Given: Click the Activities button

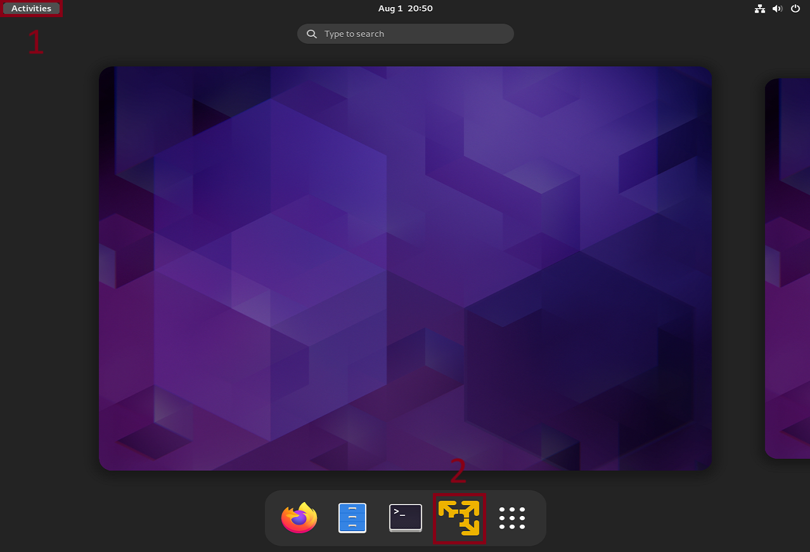Looking at the screenshot, I should point(31,9).
